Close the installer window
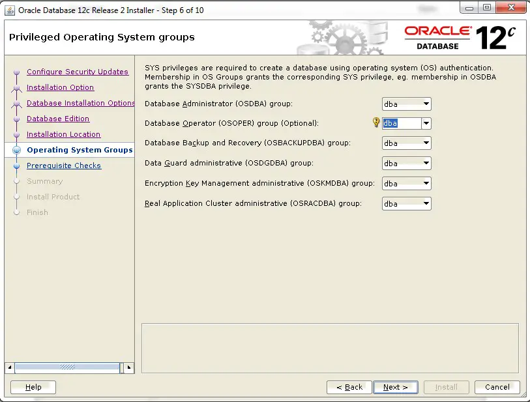530x402 pixels. (510, 8)
